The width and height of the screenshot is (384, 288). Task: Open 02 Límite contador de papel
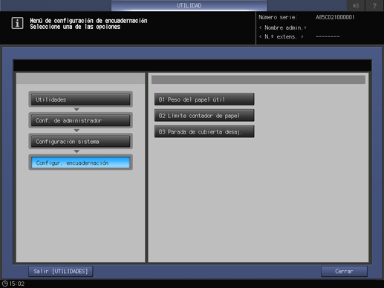tap(204, 116)
